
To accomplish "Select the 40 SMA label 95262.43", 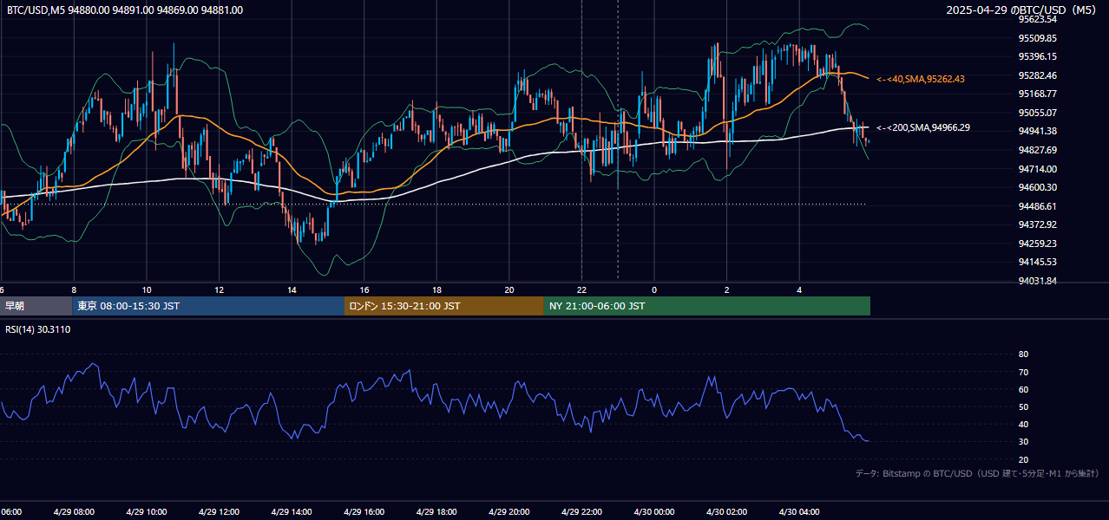I will point(921,79).
